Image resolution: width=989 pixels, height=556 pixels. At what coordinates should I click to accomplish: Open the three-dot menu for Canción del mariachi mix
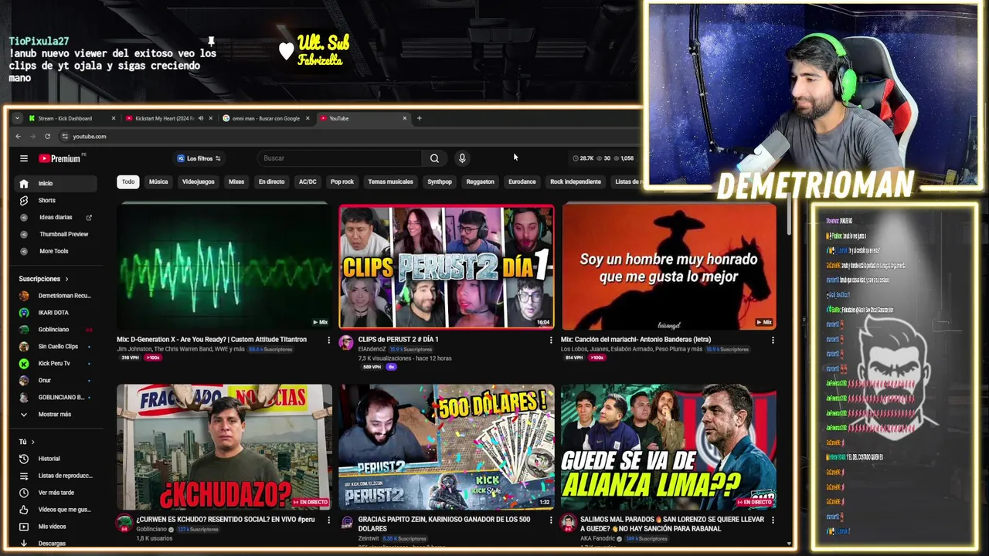(773, 340)
